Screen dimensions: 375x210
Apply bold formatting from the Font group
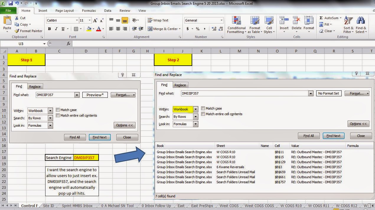coord(49,29)
